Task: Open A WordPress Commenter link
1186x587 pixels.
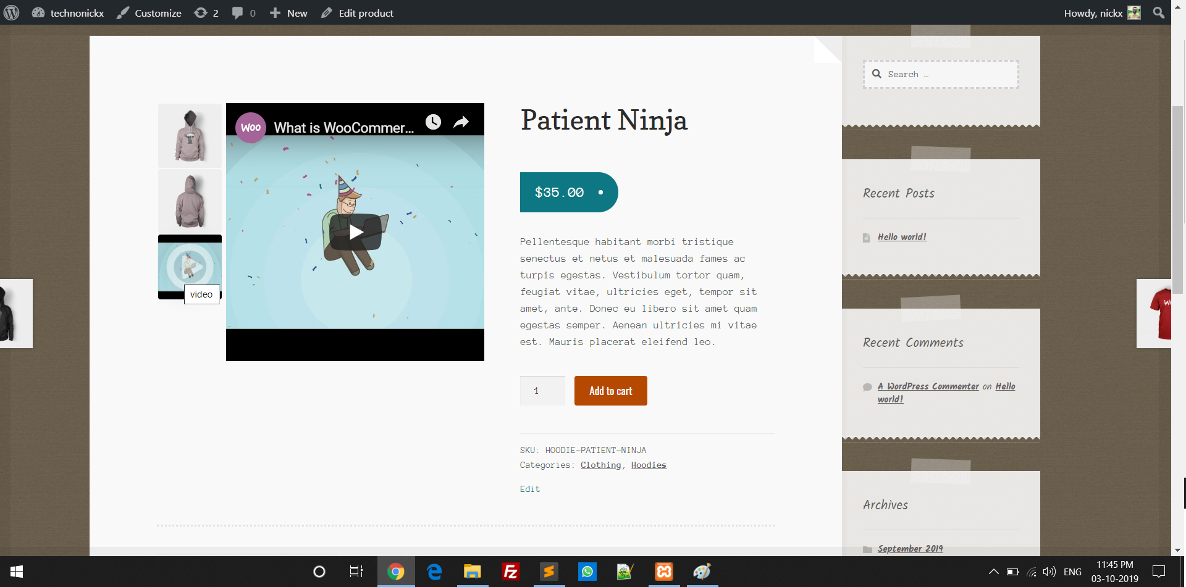Action: point(928,386)
